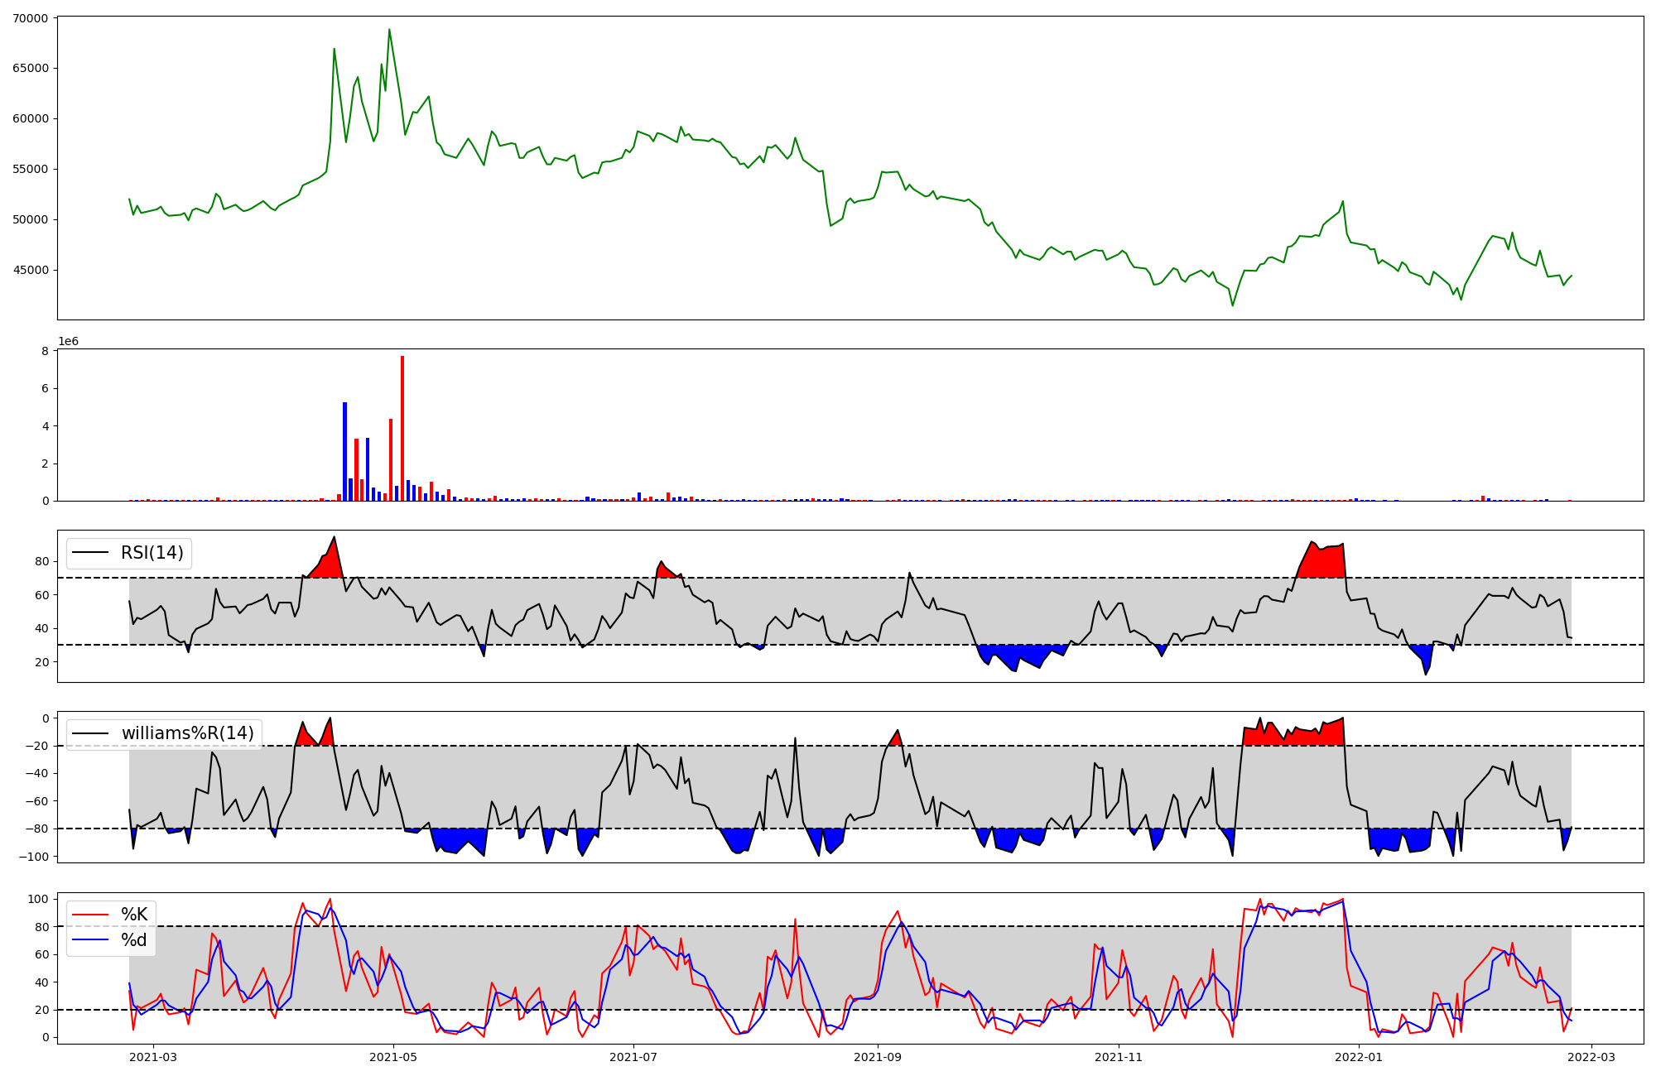Click the RSI(14) legend entry

152,553
